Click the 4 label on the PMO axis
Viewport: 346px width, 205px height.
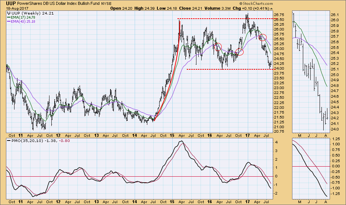click(276, 142)
